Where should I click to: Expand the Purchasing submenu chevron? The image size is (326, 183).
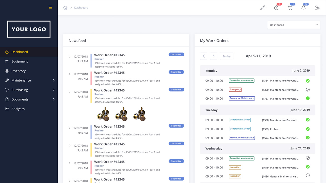54,90
